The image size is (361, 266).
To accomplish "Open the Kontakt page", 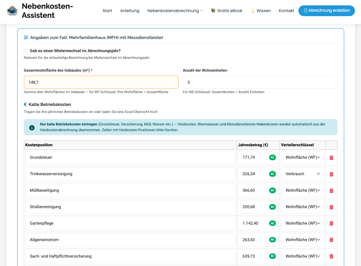I will (286, 10).
